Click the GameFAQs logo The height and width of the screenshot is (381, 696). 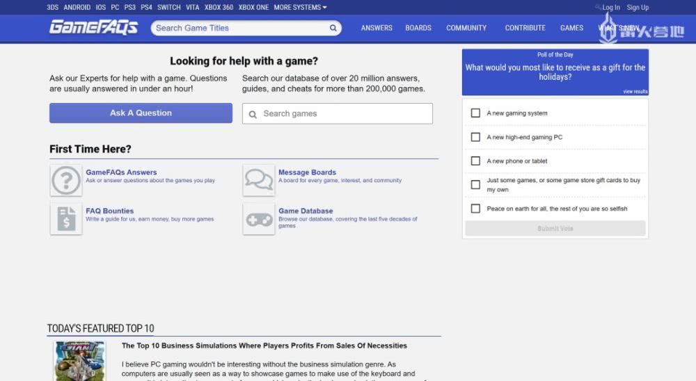pos(93,28)
